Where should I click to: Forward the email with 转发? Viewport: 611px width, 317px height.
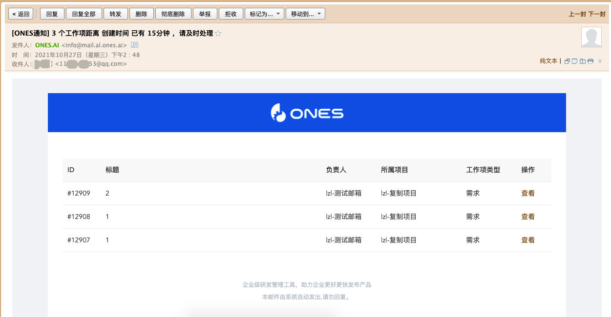click(116, 14)
